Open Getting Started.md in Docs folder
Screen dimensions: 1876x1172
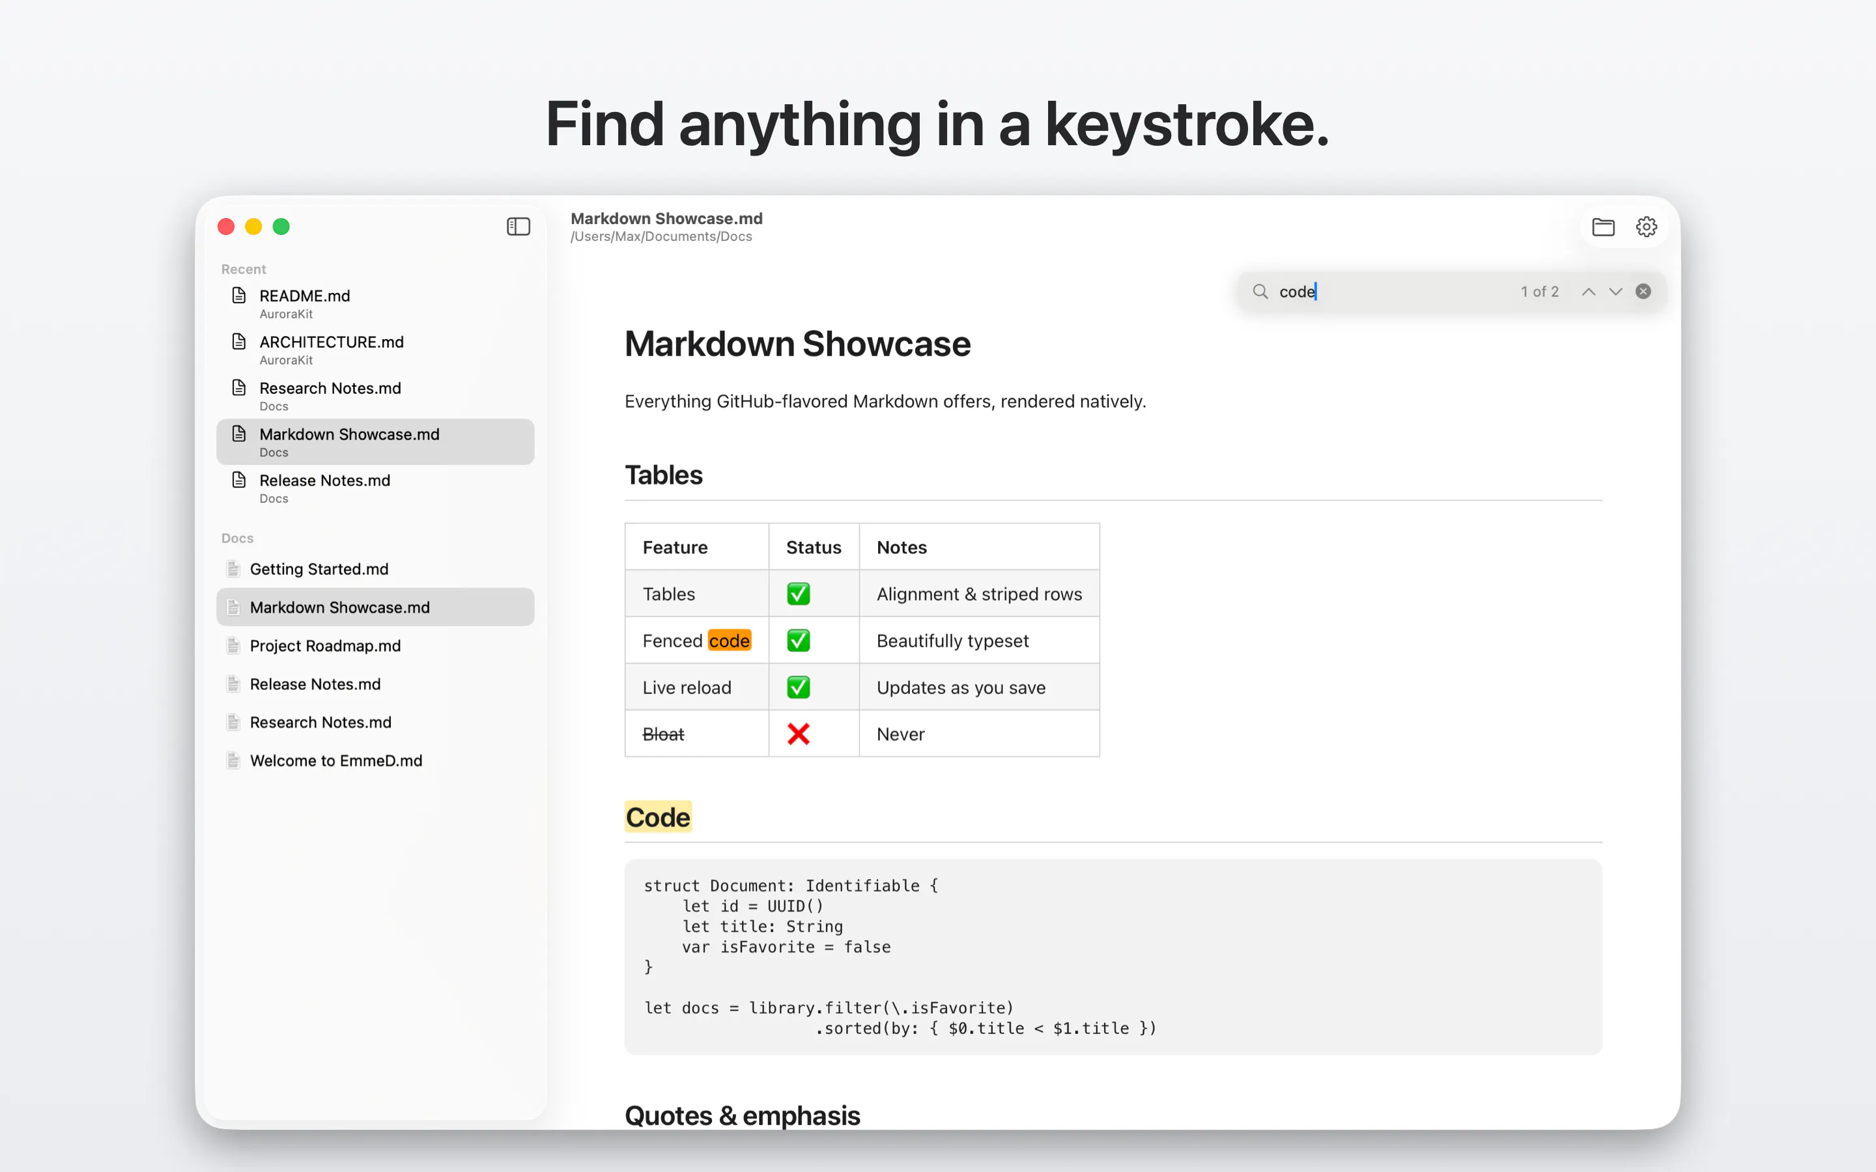tap(375, 569)
